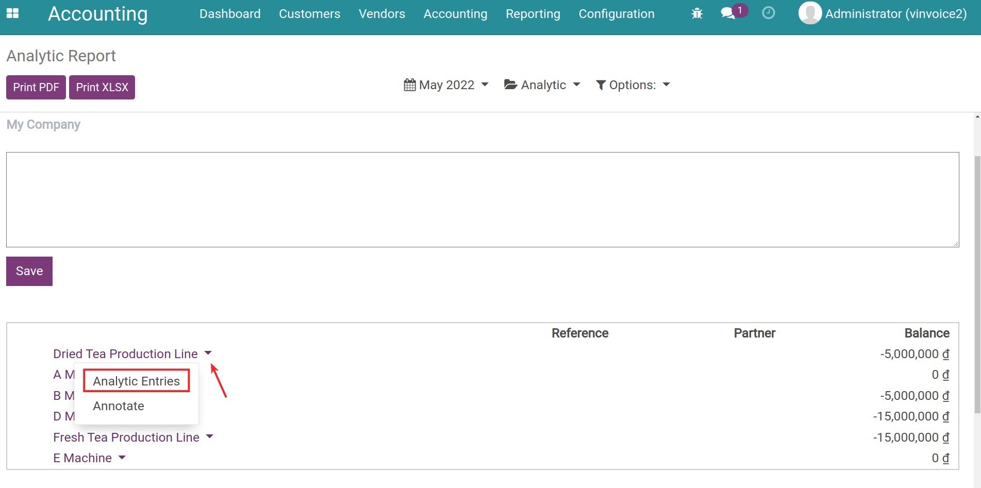The width and height of the screenshot is (981, 488).
Task: Collapse the Fresh Tea Production Line row
Action: point(210,436)
